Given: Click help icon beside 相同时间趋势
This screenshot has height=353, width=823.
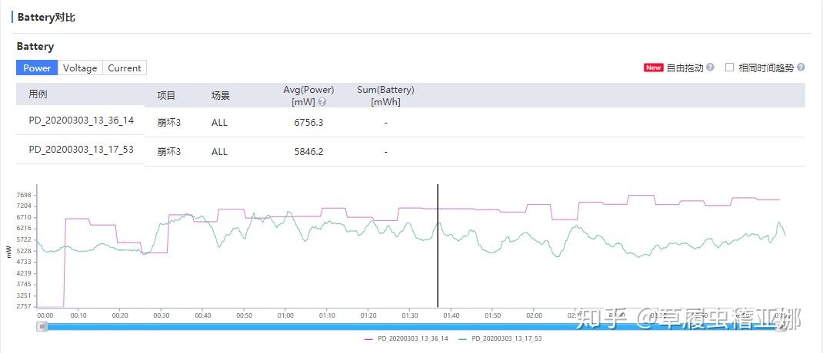Looking at the screenshot, I should click(801, 68).
